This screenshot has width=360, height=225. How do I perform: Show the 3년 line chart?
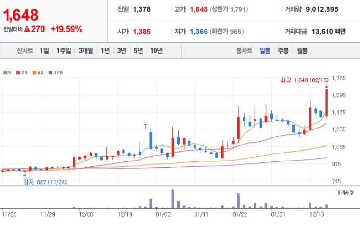click(x=122, y=51)
